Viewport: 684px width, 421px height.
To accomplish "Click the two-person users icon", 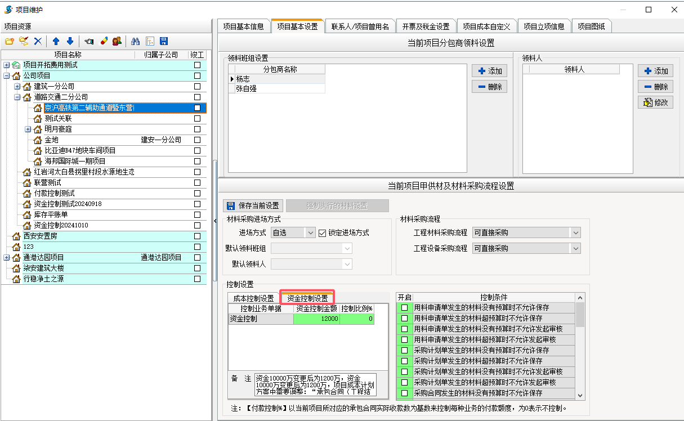I will click(x=117, y=41).
